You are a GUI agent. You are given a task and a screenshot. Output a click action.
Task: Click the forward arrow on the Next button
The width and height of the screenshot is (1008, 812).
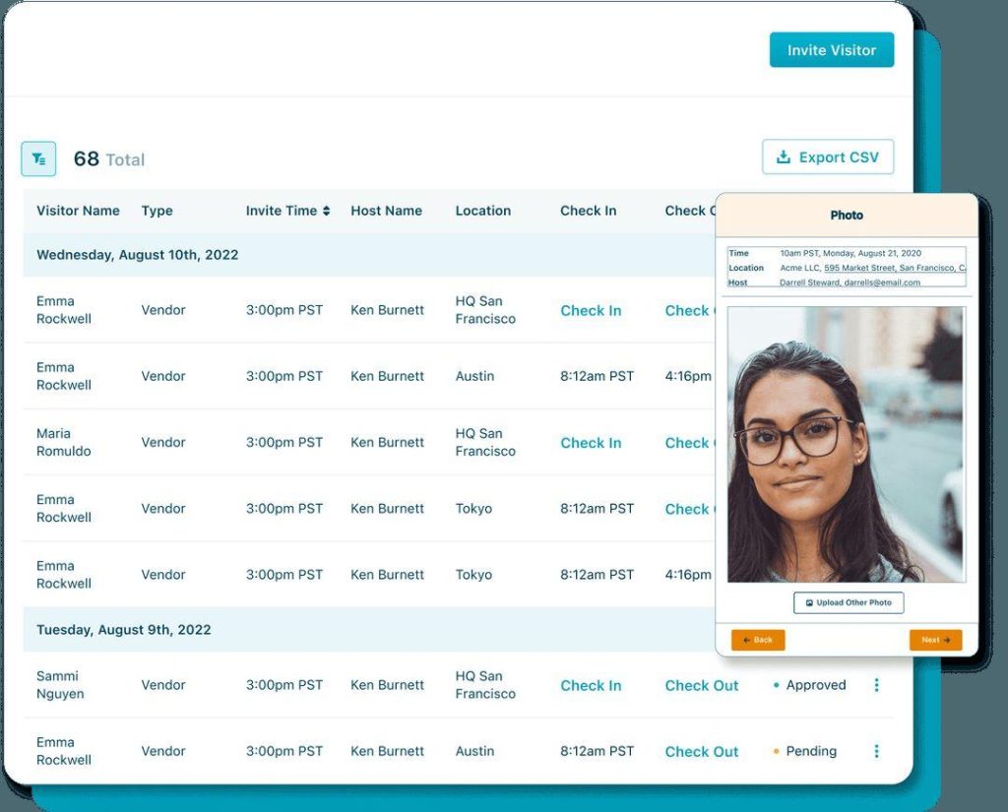click(x=949, y=640)
